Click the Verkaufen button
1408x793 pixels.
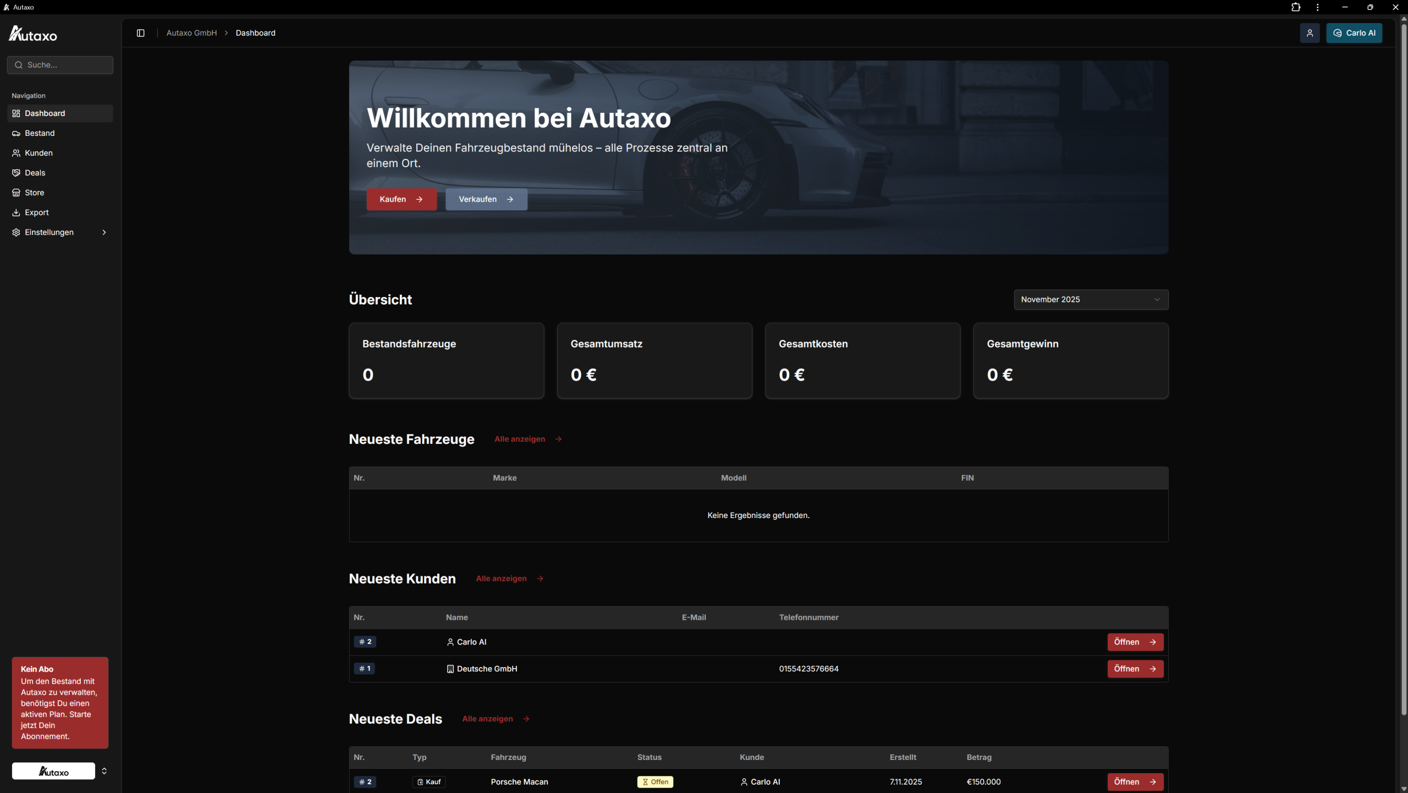coord(486,199)
